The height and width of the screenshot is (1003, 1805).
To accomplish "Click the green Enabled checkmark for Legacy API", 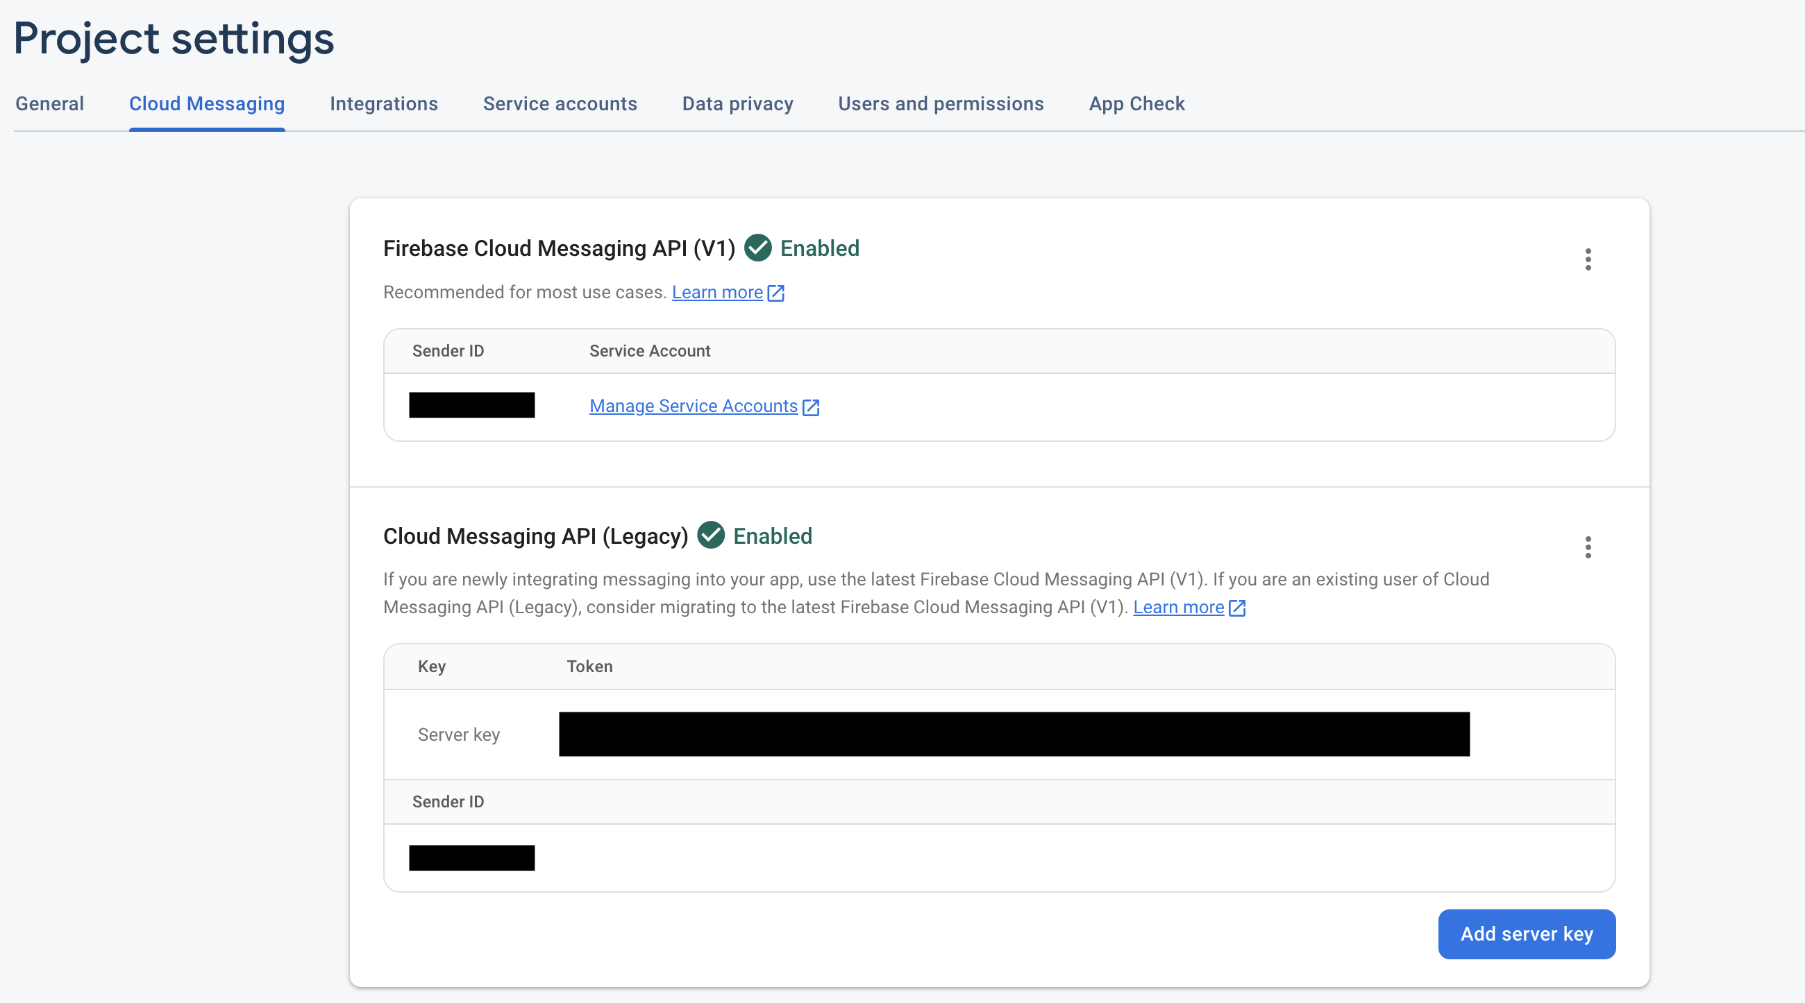I will tap(711, 535).
